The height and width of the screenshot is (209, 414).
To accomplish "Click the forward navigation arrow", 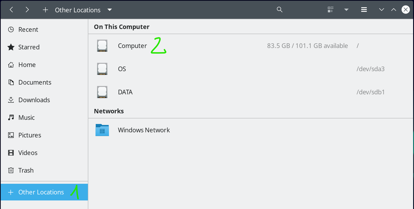I will pyautogui.click(x=27, y=10).
